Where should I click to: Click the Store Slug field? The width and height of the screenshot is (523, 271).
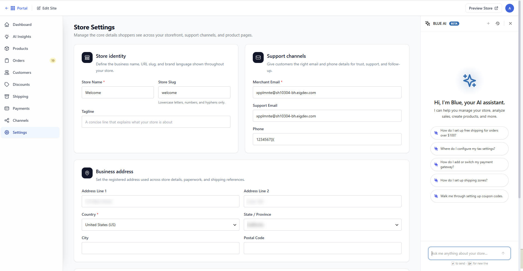point(194,92)
